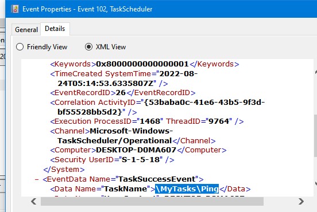This screenshot has height=212, width=317.
Task: Click the TaskSuccessEvent name text
Action: pos(157,179)
